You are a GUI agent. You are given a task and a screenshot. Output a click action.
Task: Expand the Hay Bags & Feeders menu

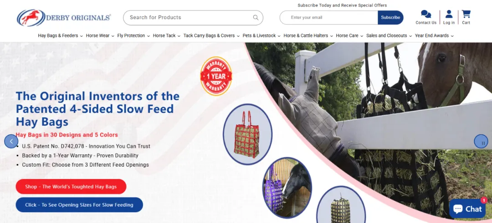tap(60, 36)
